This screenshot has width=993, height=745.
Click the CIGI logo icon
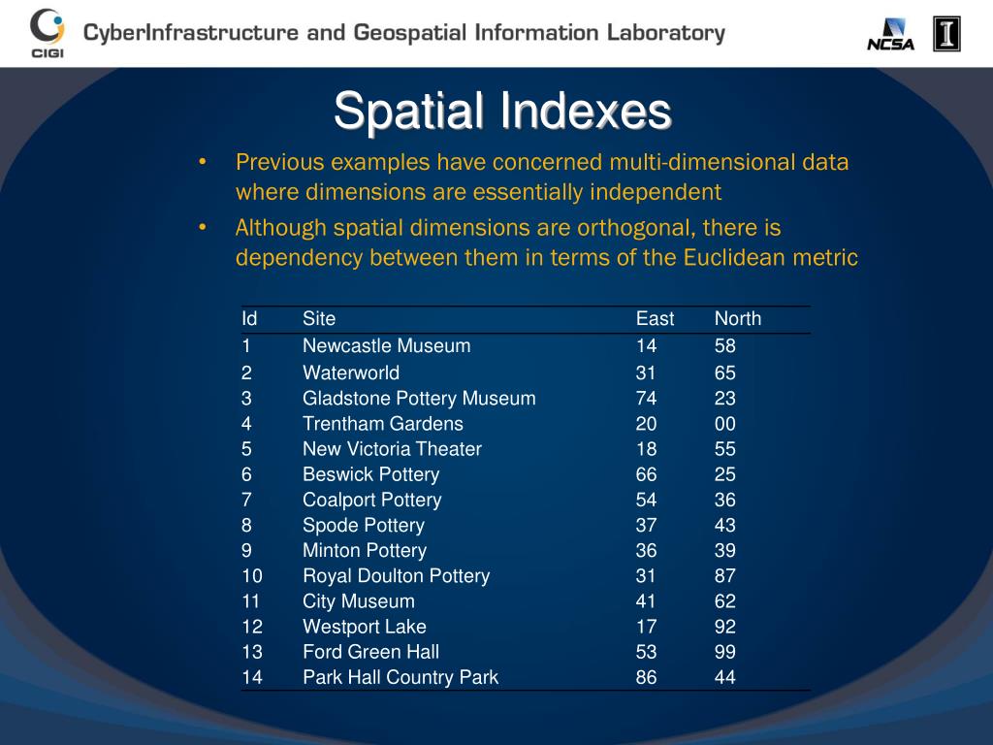tap(48, 33)
